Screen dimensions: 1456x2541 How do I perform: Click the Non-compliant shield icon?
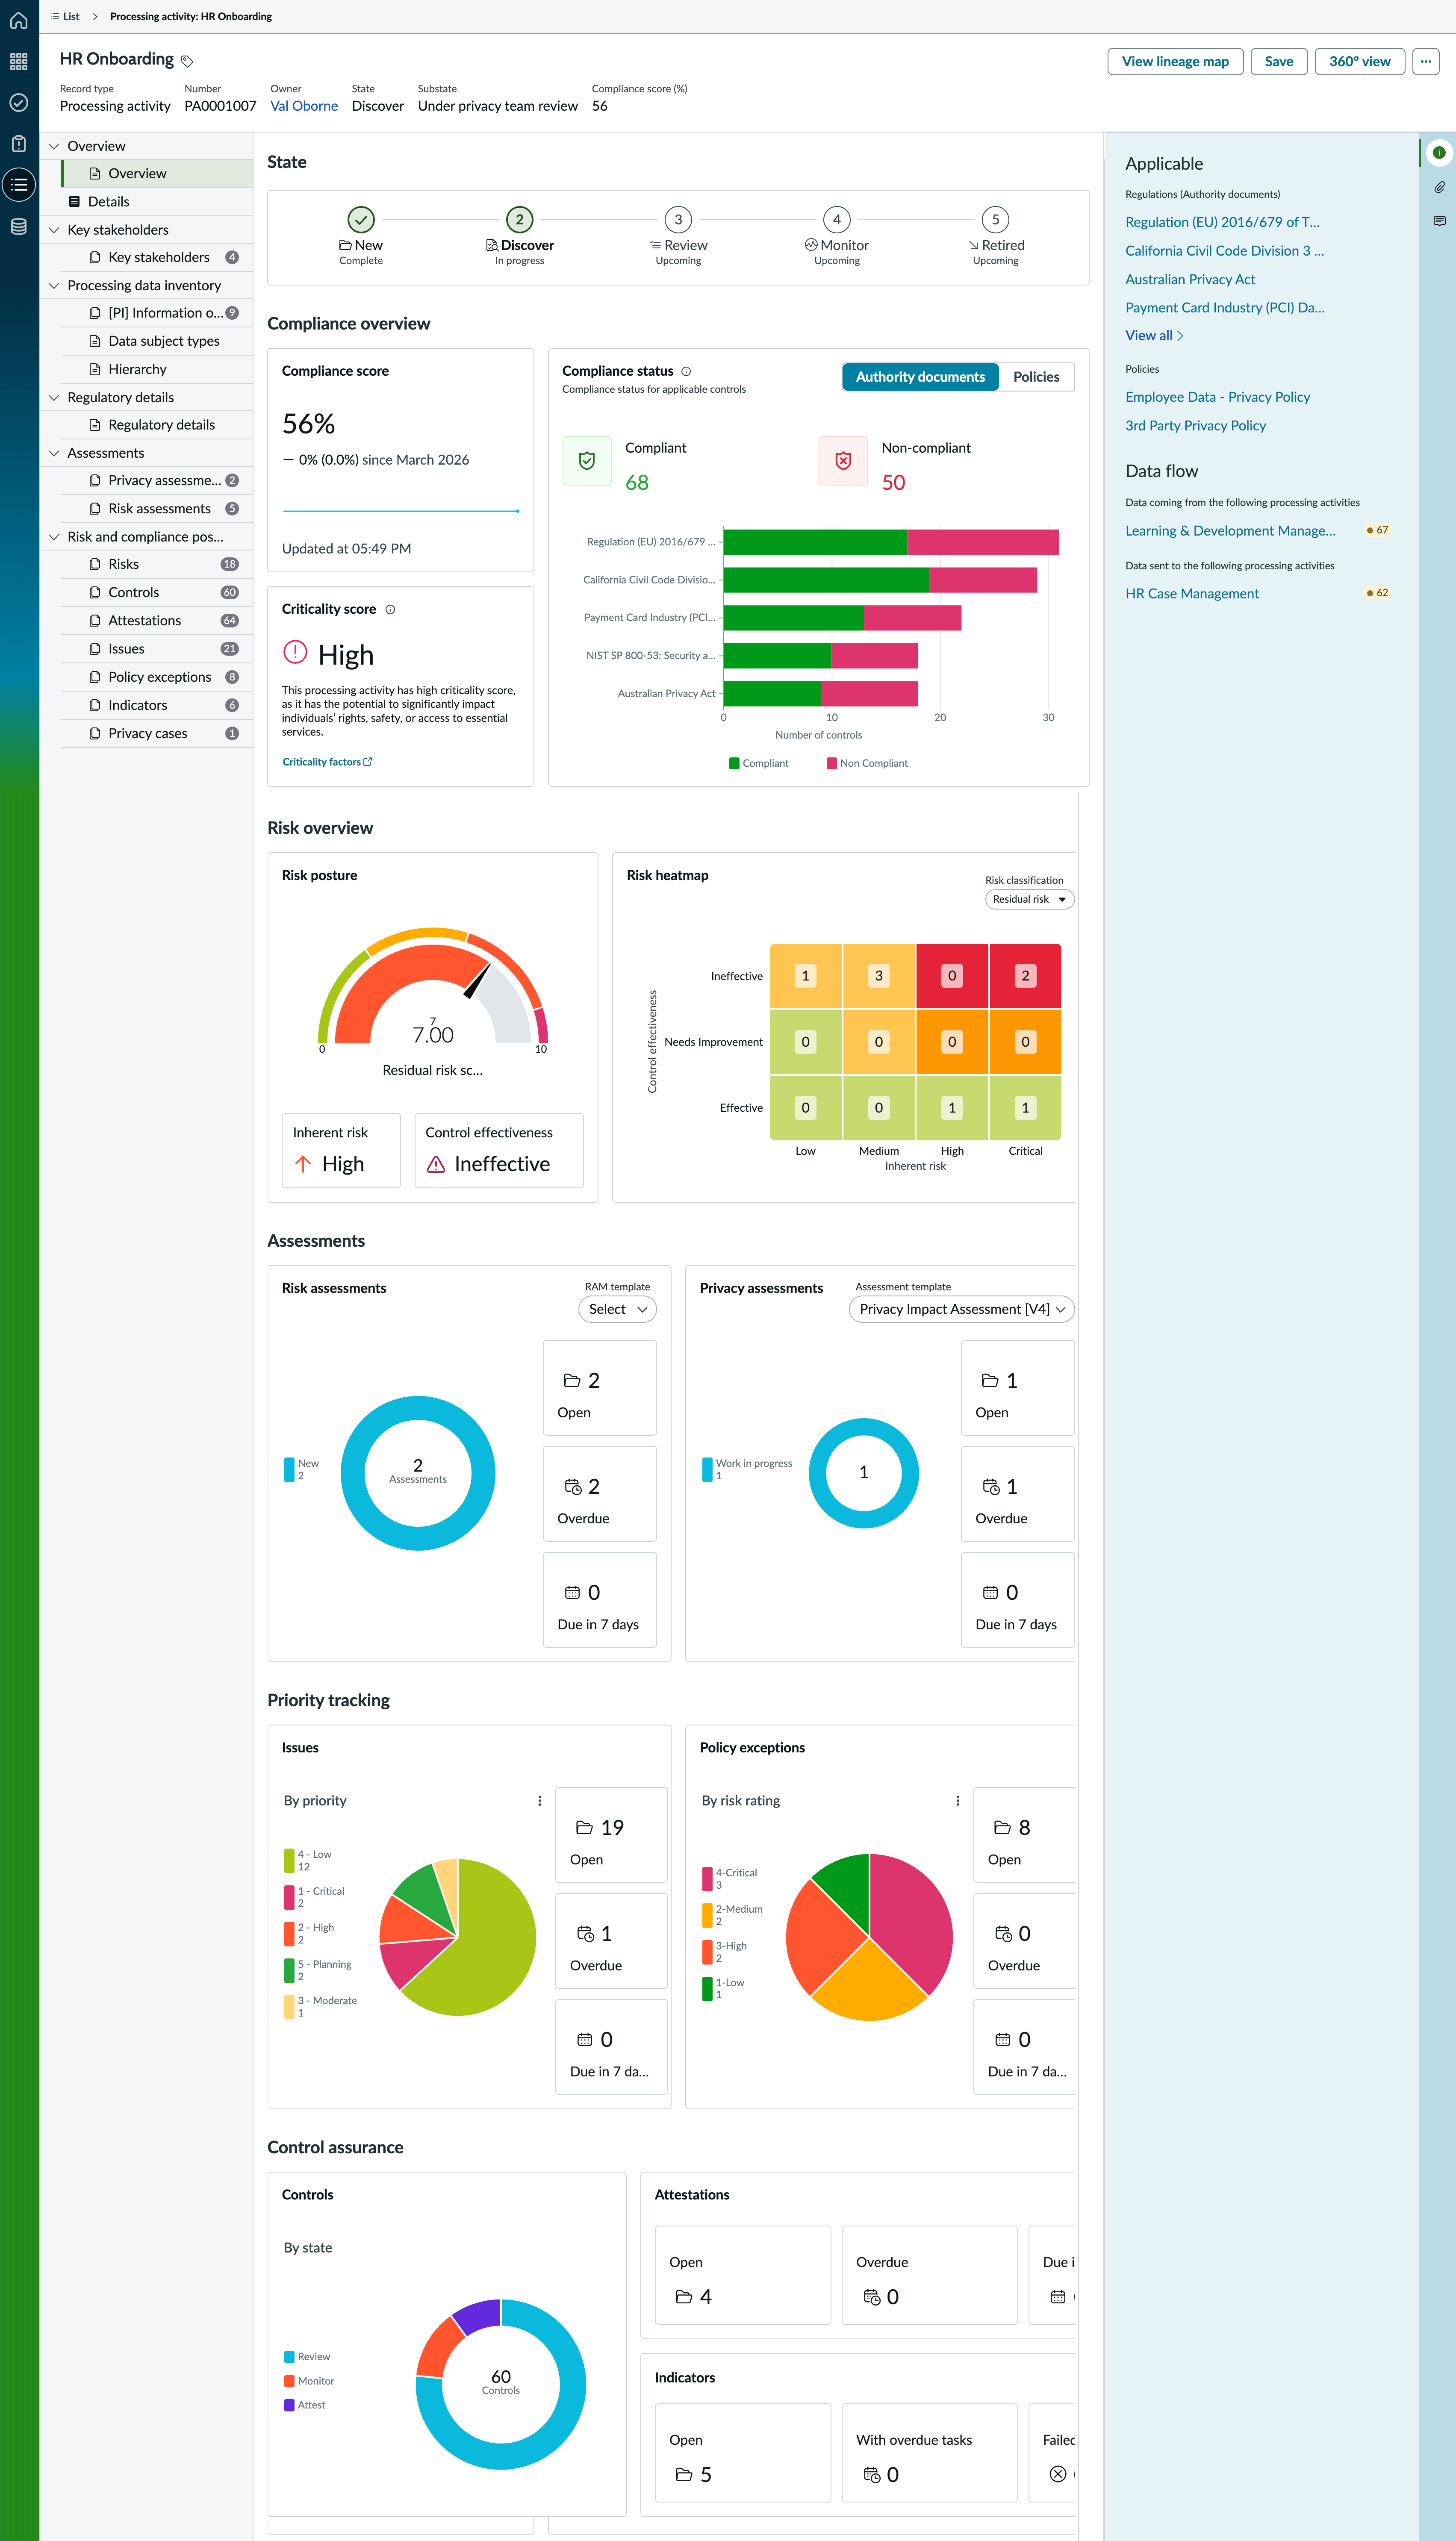click(x=843, y=461)
